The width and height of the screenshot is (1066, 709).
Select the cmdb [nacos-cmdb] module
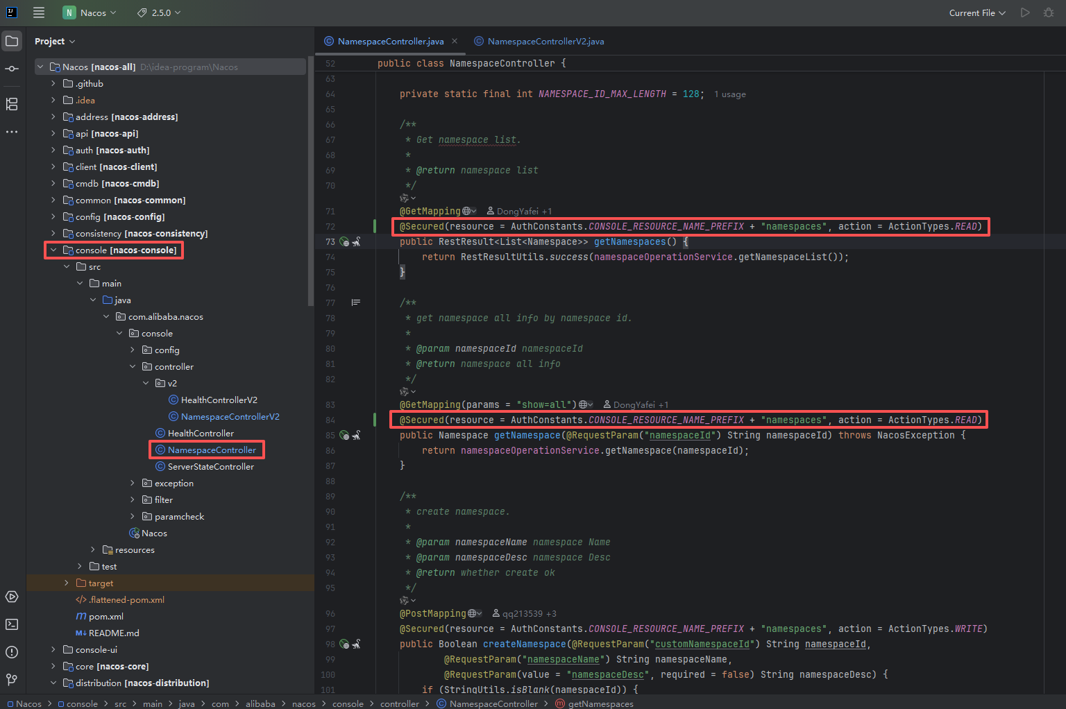click(111, 184)
